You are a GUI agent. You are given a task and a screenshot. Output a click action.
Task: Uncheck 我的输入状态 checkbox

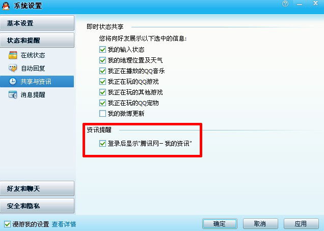(102, 49)
